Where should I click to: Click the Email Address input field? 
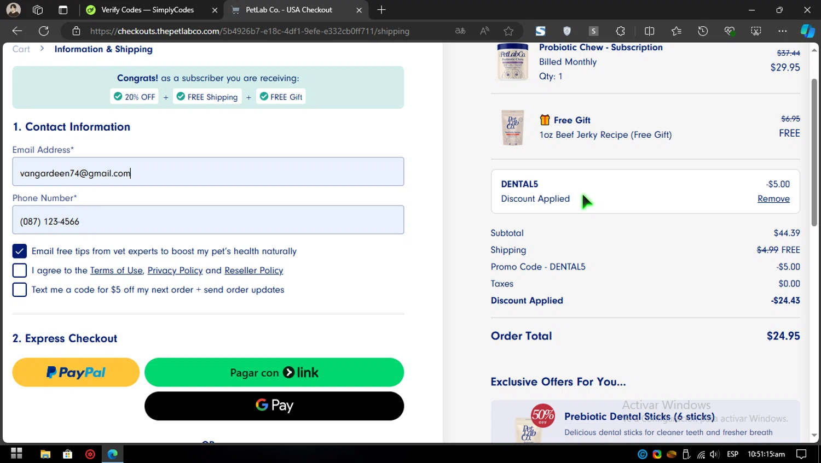(x=208, y=172)
